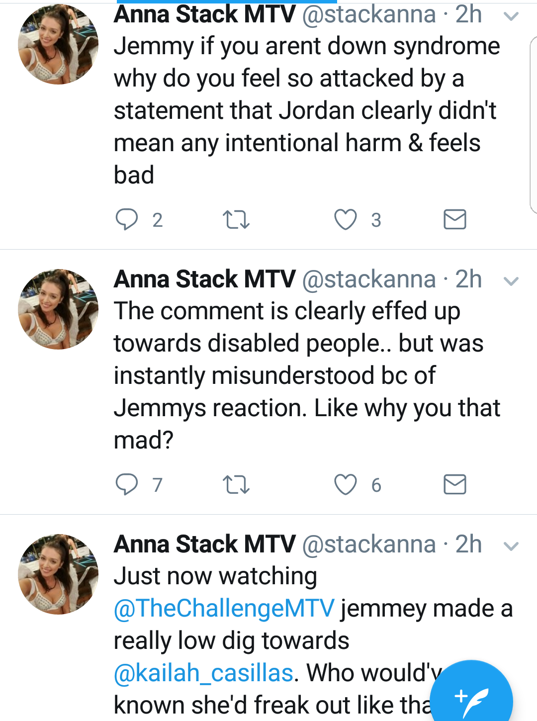Open avatar on the "Just now watching" tweet
The image size is (537, 721).
point(58,574)
